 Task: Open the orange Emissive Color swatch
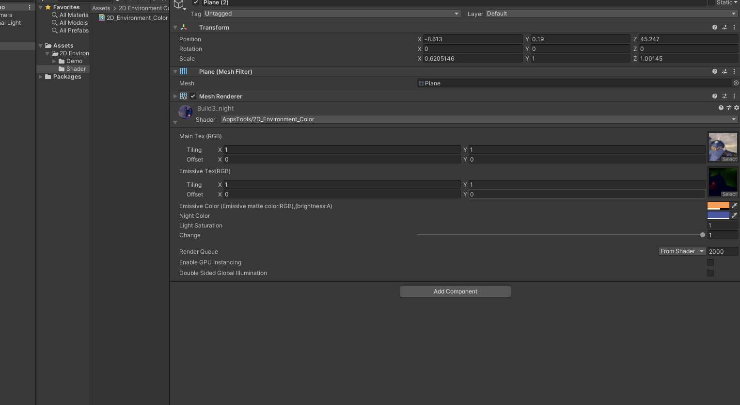tap(718, 205)
